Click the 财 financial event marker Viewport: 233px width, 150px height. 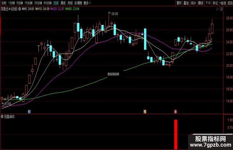pyautogui.click(x=29, y=111)
